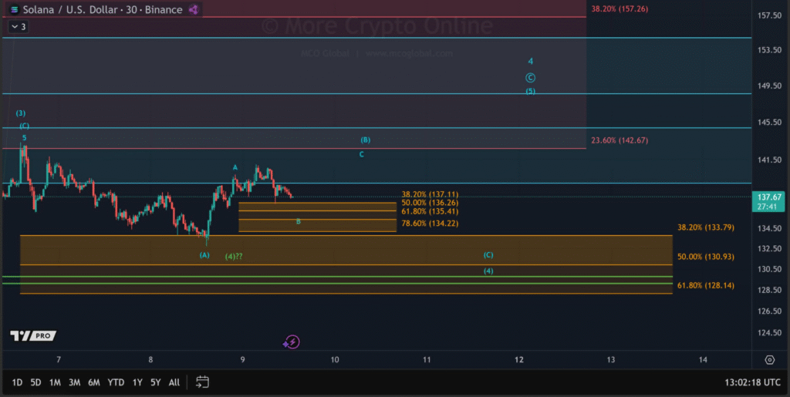
Task: Click the circled C wave label
Action: 530,78
